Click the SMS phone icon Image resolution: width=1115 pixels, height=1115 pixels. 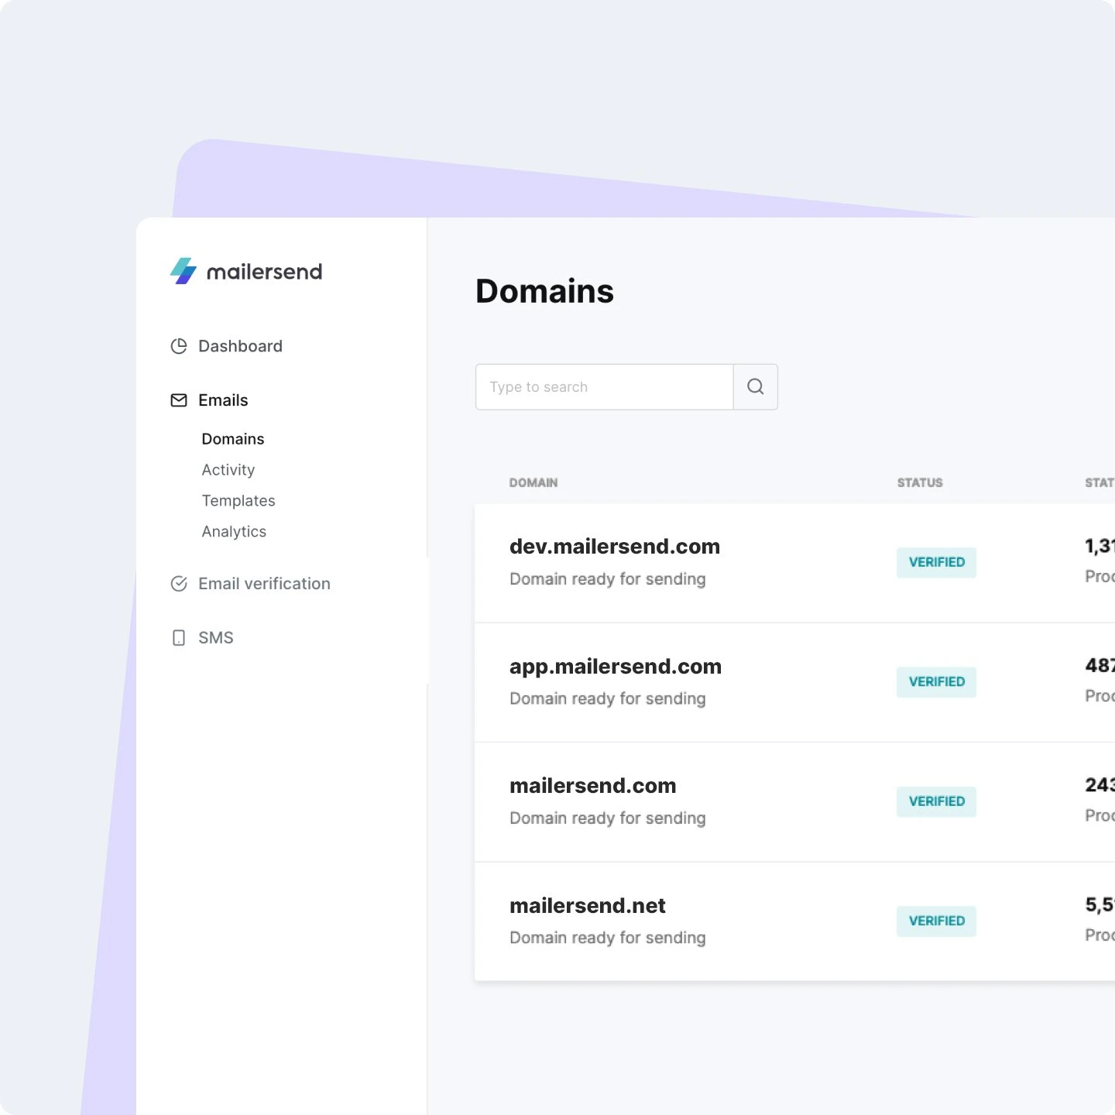coord(179,638)
